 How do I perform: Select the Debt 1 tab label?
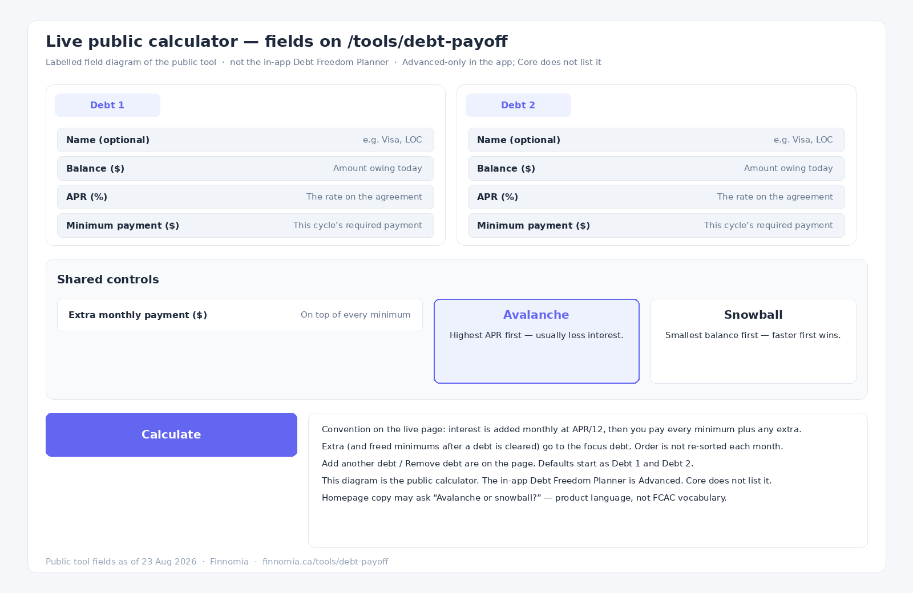107,105
